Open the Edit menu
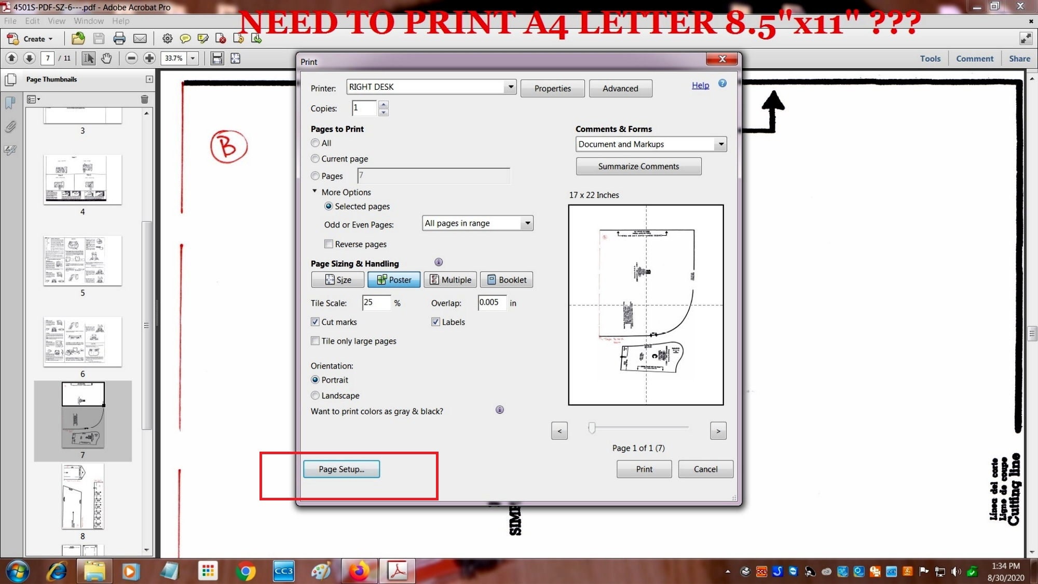This screenshot has width=1038, height=584. pyautogui.click(x=32, y=21)
